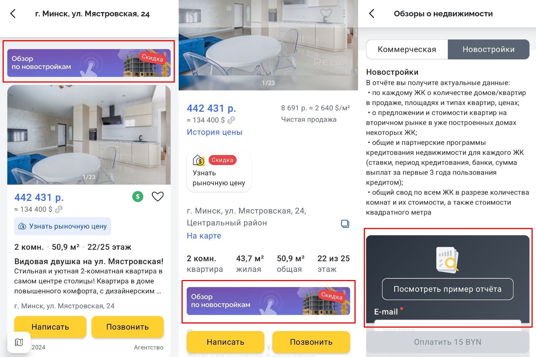Open История цены link
The image size is (536, 357).
(x=215, y=132)
